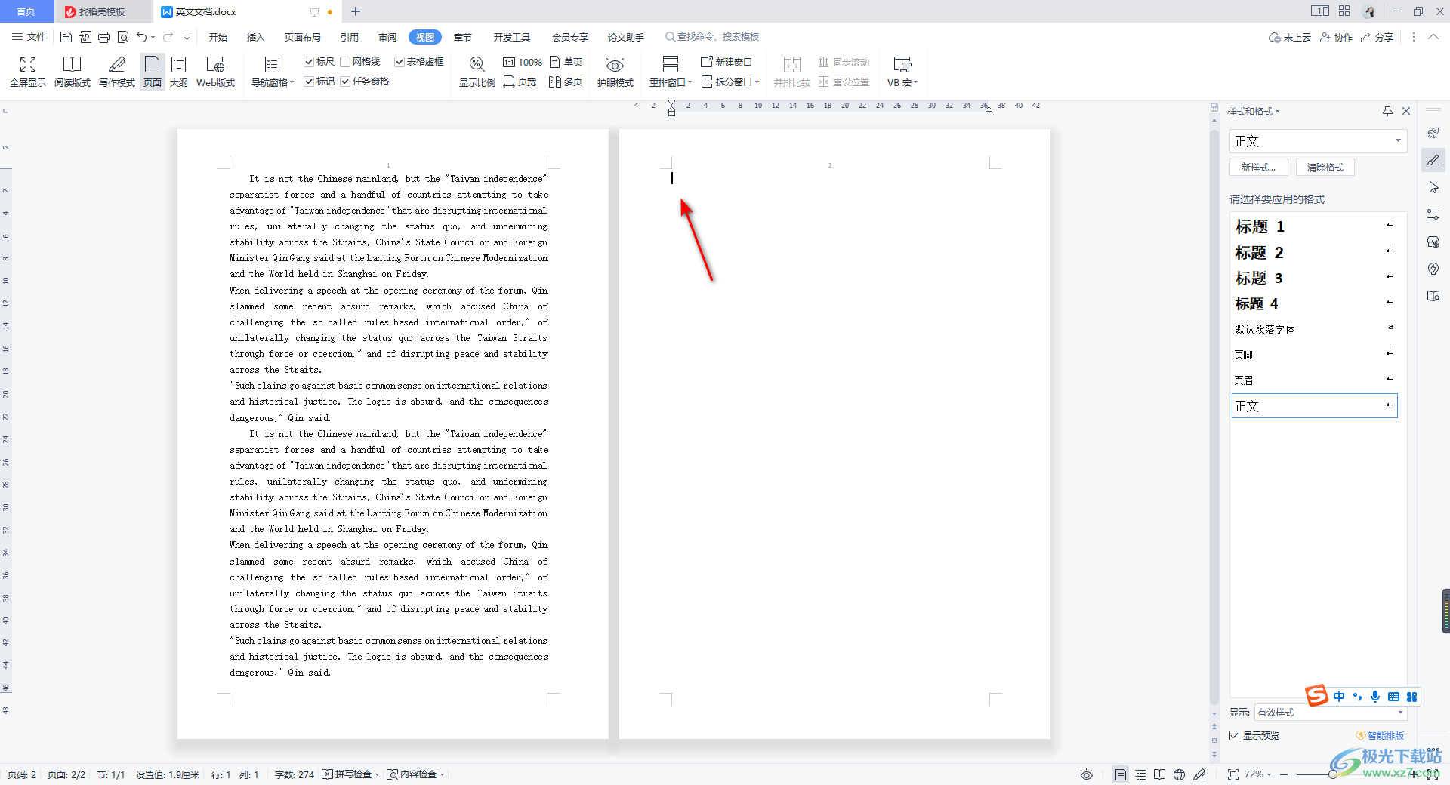
Task: Switch to web layout from the status bar globe icon
Action: click(x=1180, y=774)
